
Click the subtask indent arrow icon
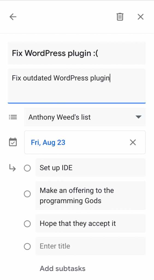(13, 168)
